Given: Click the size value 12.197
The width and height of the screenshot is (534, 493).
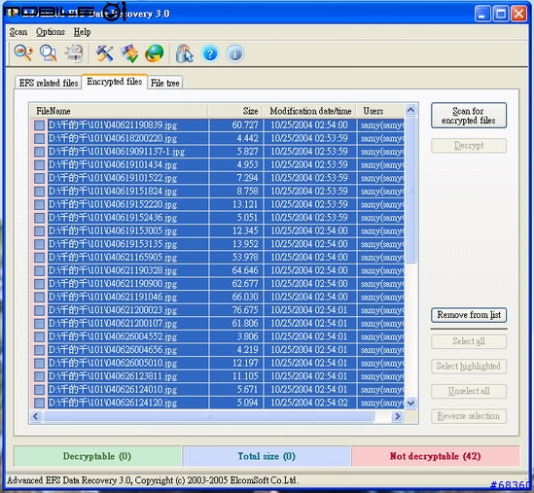Looking at the screenshot, I should point(245,363).
